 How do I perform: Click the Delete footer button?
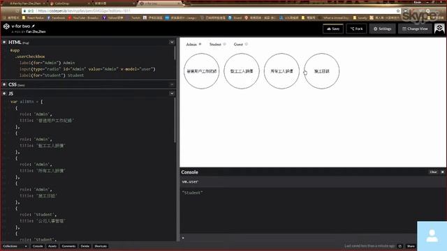coord(85,246)
